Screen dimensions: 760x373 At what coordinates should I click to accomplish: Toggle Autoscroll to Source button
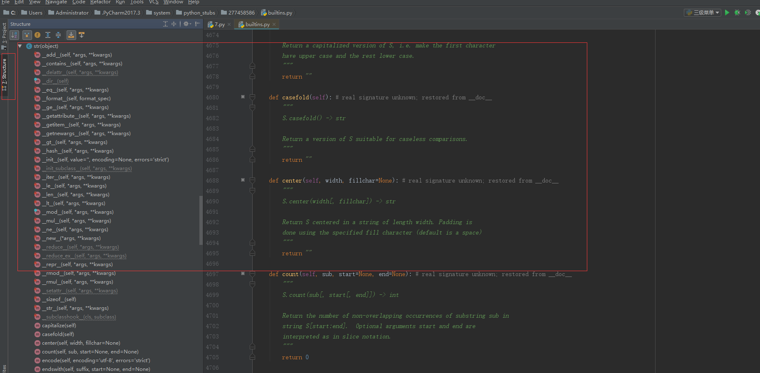(71, 35)
